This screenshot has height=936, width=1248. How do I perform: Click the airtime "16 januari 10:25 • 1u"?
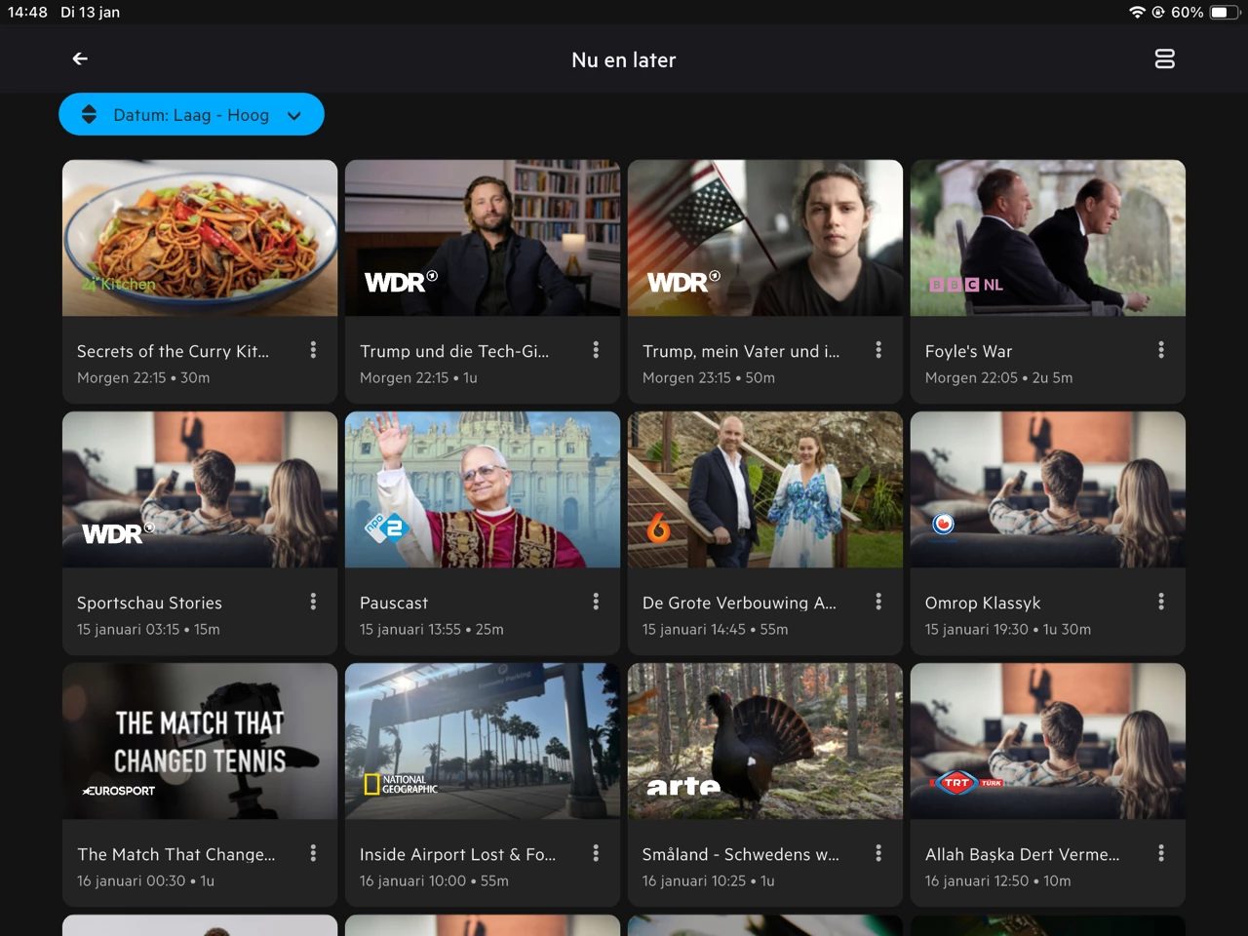(x=709, y=880)
